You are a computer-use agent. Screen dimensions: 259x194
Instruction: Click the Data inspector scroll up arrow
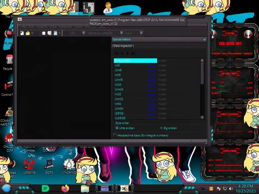pos(202,60)
